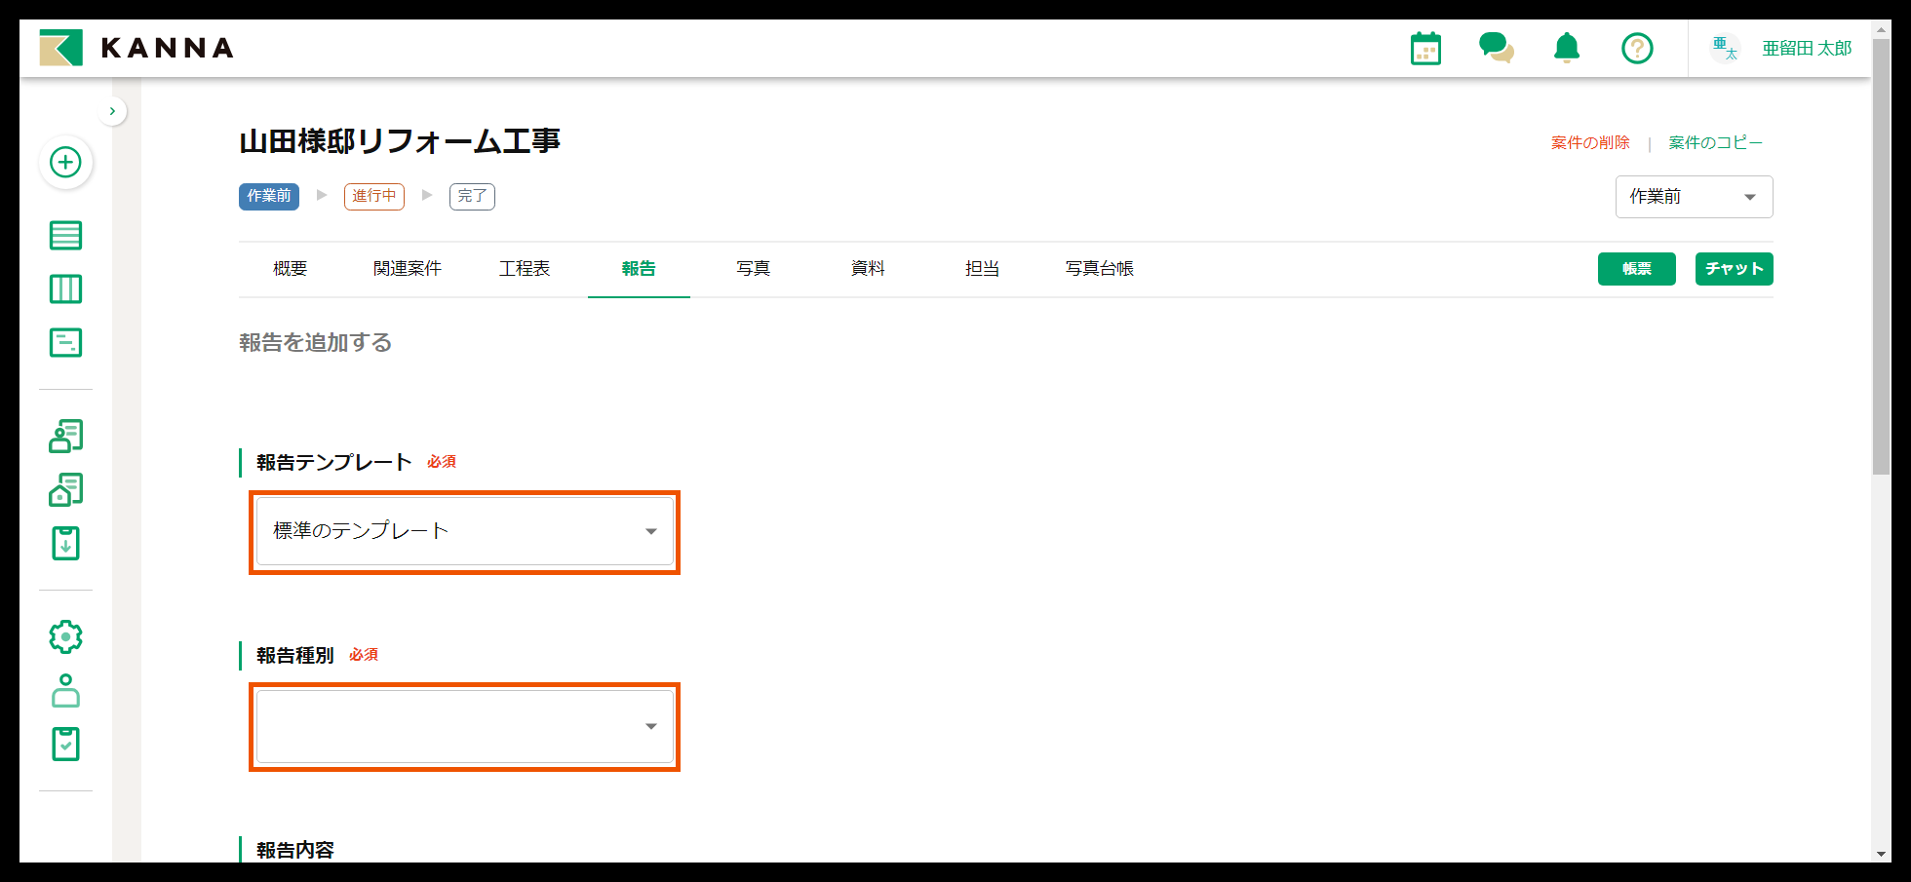Click the 案件のコピー link

(1714, 141)
